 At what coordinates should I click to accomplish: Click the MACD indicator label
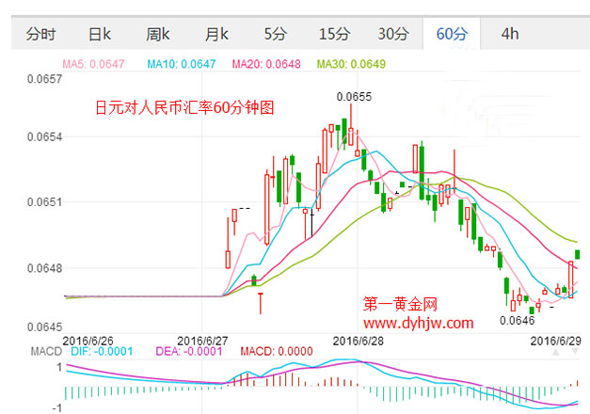coord(46,352)
